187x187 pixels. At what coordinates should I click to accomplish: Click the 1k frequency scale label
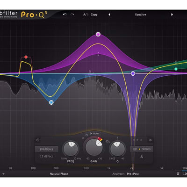(109, 168)
